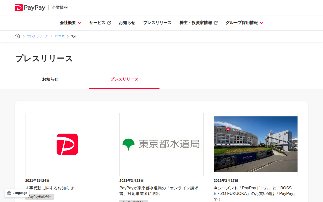Switch to the プレスリリース tab
Viewport: 323px width, 202px height.
pos(124,79)
